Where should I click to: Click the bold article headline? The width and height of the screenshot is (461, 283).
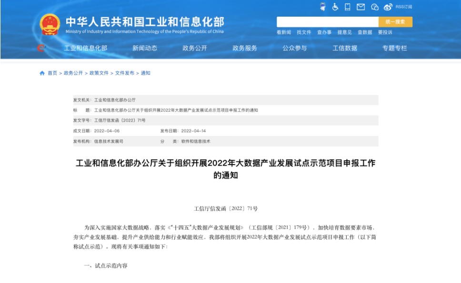(226, 169)
